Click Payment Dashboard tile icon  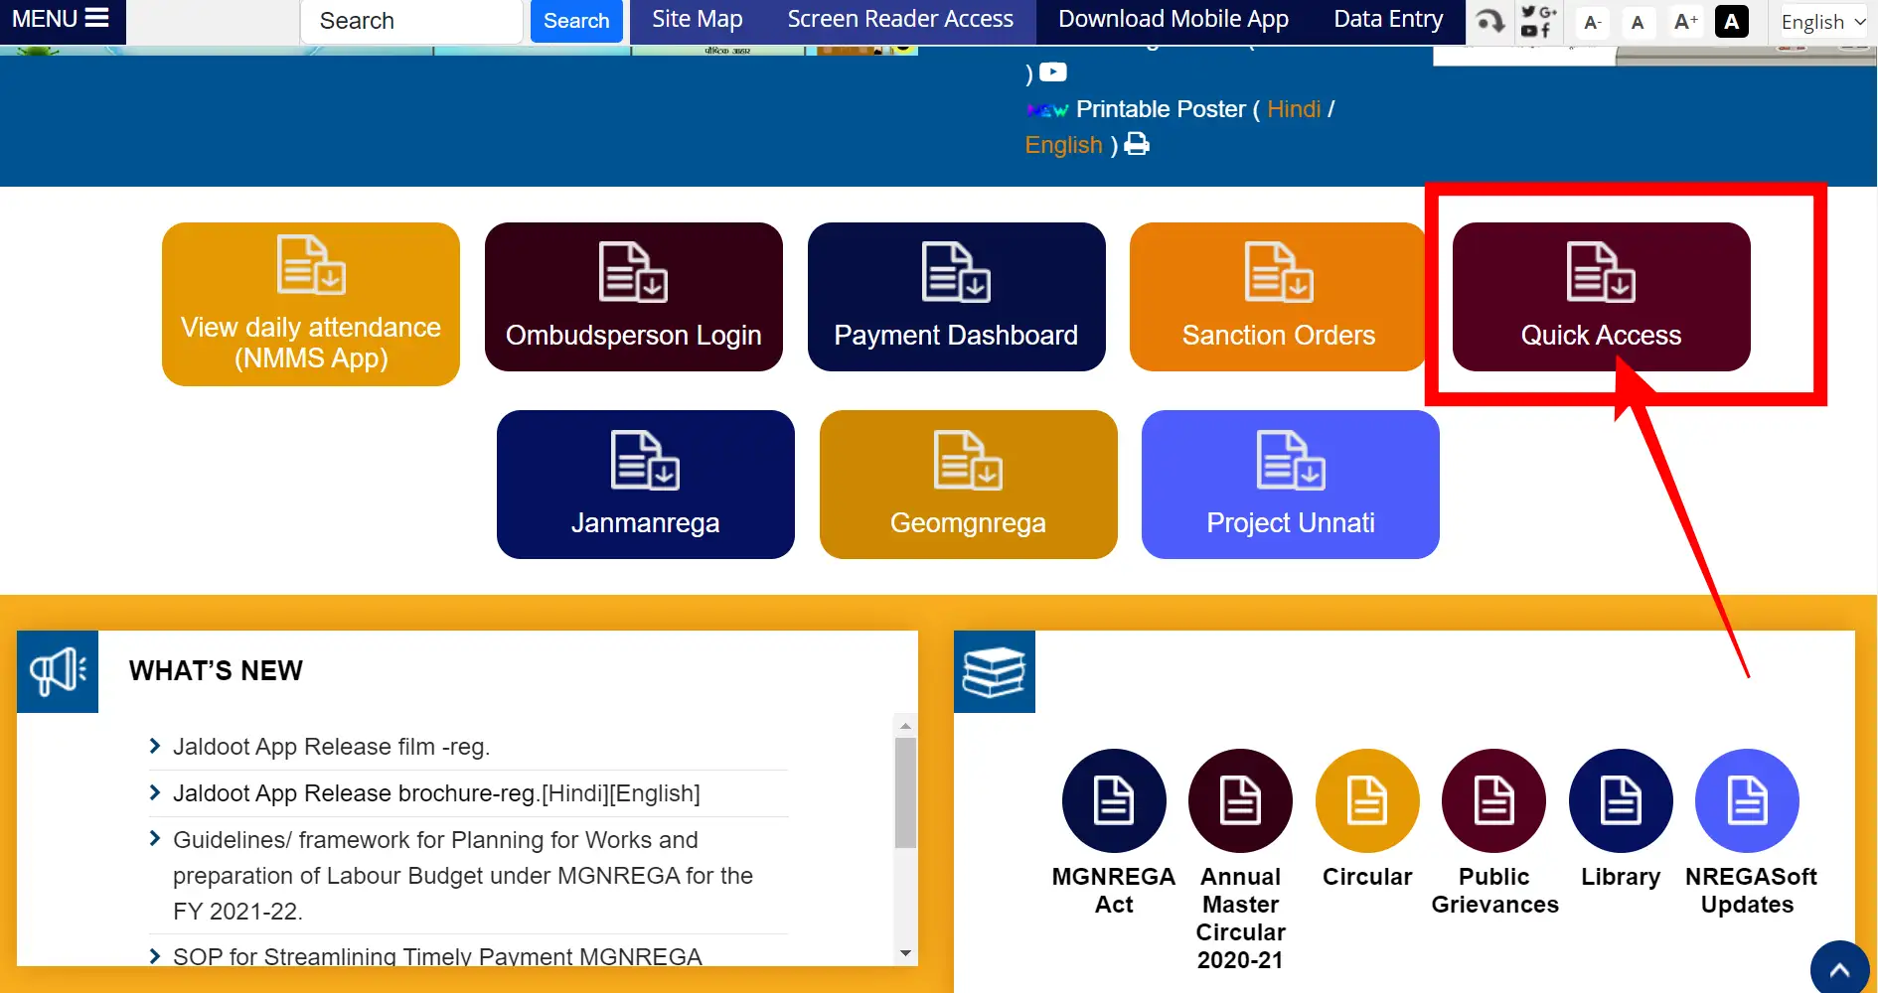(956, 272)
